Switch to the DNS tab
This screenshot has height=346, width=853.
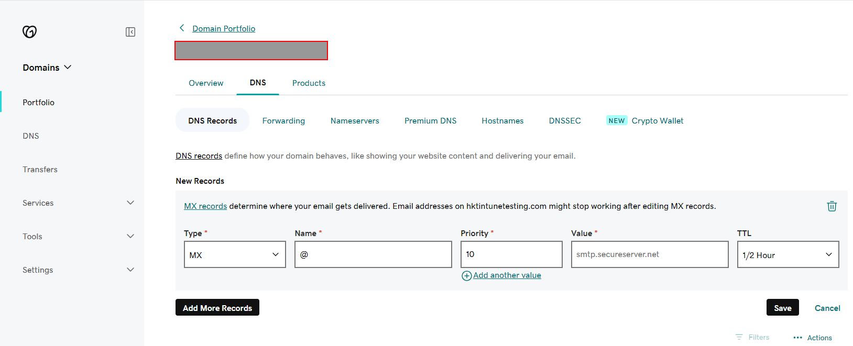(258, 83)
